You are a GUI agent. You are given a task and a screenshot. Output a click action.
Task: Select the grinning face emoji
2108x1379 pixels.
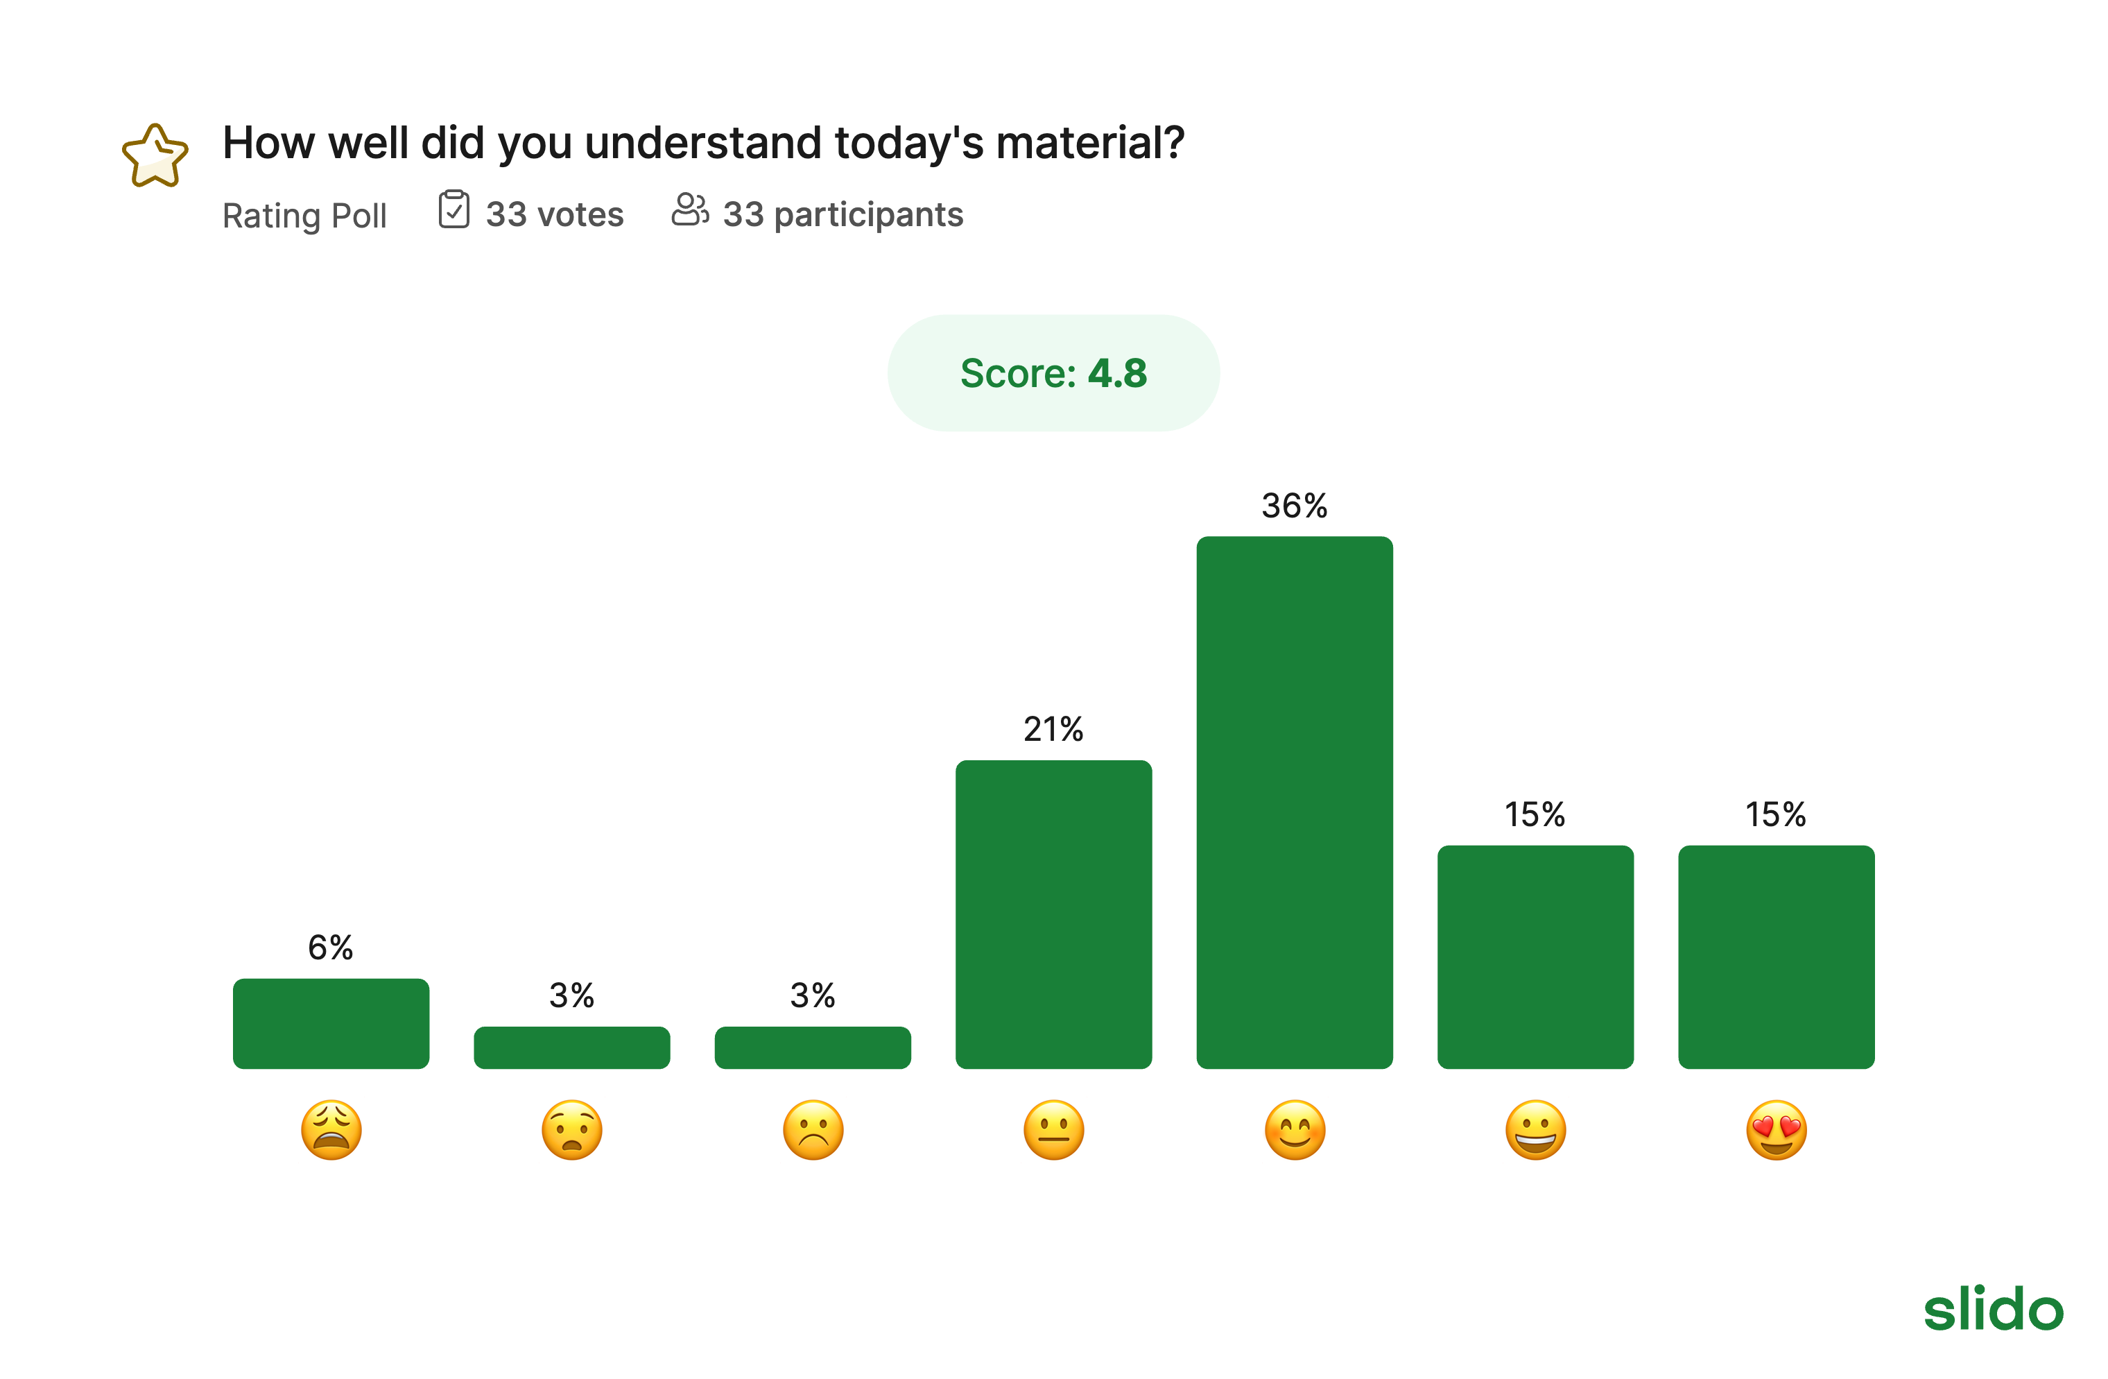coord(1536,1130)
